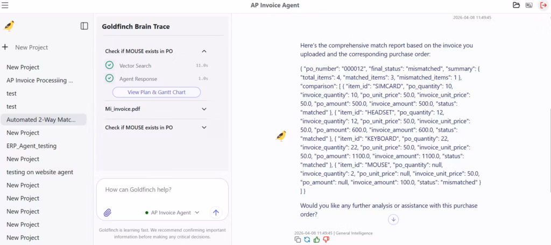Click the Vector Search green check icon
Screen dimensions: 551x245
110,66
